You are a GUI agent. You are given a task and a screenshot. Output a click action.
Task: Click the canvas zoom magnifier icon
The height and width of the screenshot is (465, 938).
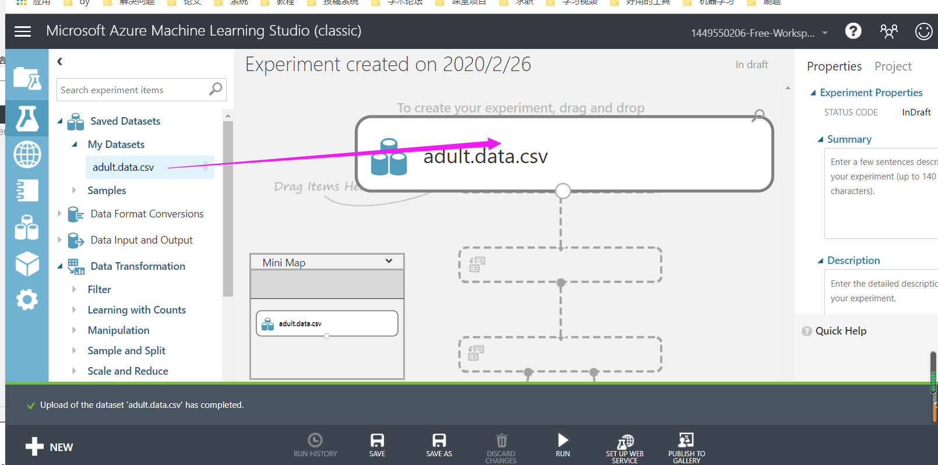click(x=758, y=115)
